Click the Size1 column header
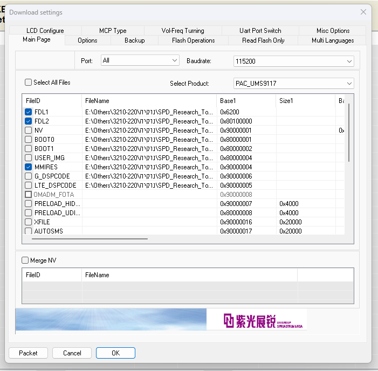This screenshot has width=378, height=371. [x=305, y=101]
